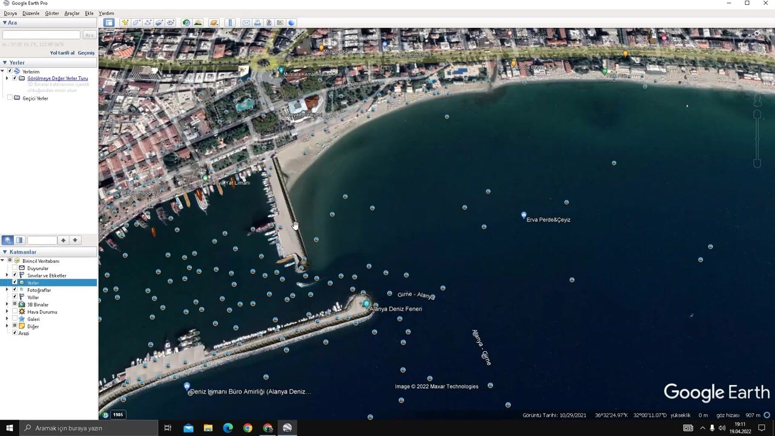This screenshot has width=775, height=436.
Task: Enable the Hava Durumu layer checkbox
Action: click(15, 312)
